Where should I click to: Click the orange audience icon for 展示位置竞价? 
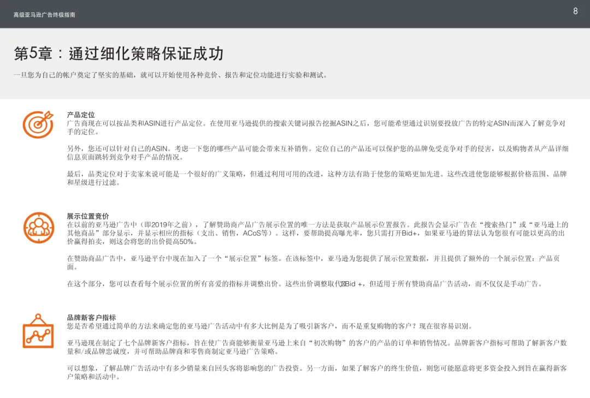coord(39,228)
